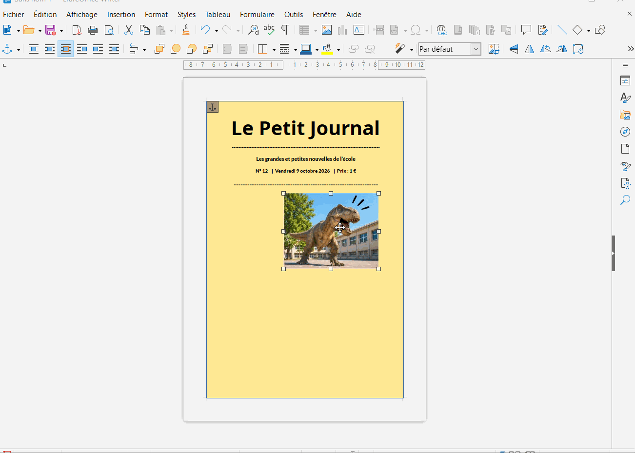Open the Undo history dropdown arrow

tap(217, 31)
